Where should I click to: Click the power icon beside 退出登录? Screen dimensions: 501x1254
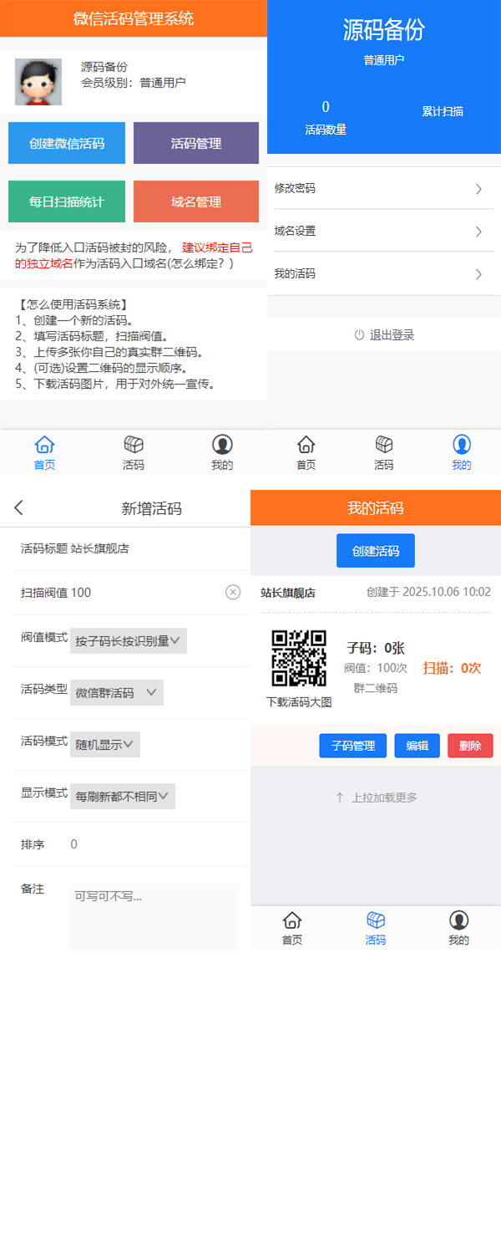coord(359,335)
